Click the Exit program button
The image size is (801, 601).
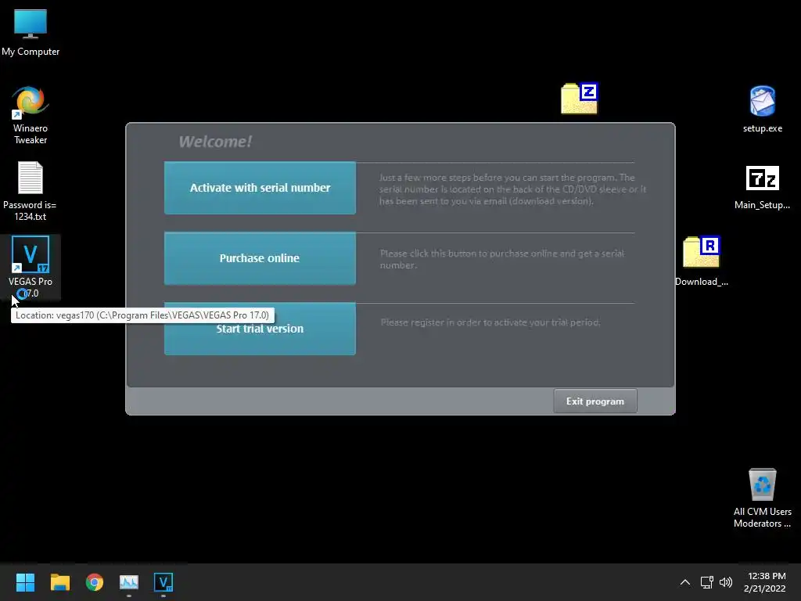[x=595, y=401]
